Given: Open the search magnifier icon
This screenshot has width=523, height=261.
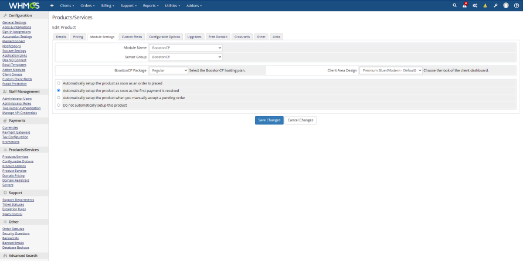Looking at the screenshot, I should pos(454,5).
